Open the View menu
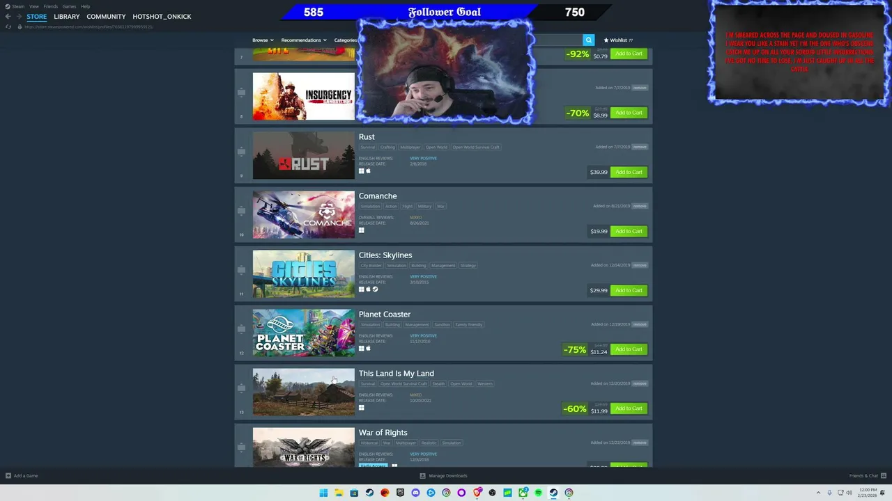Image resolution: width=892 pixels, height=501 pixels. tap(33, 6)
